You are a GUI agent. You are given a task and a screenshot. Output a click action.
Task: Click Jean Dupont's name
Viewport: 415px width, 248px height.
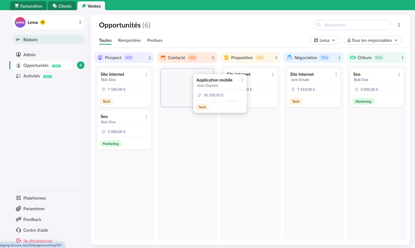point(207,85)
